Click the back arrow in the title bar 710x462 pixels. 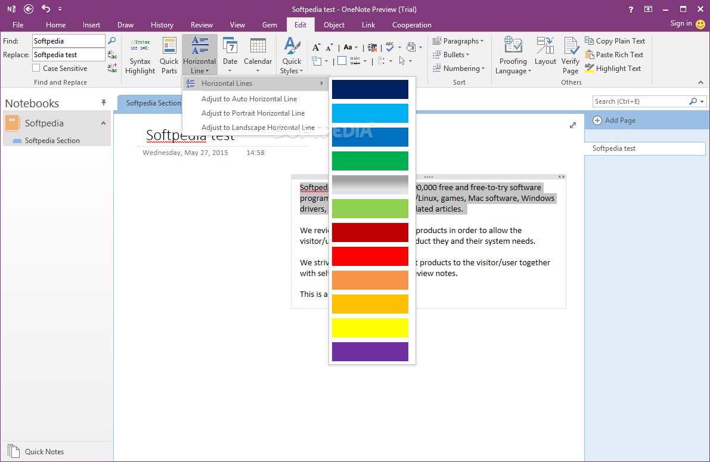pyautogui.click(x=29, y=8)
